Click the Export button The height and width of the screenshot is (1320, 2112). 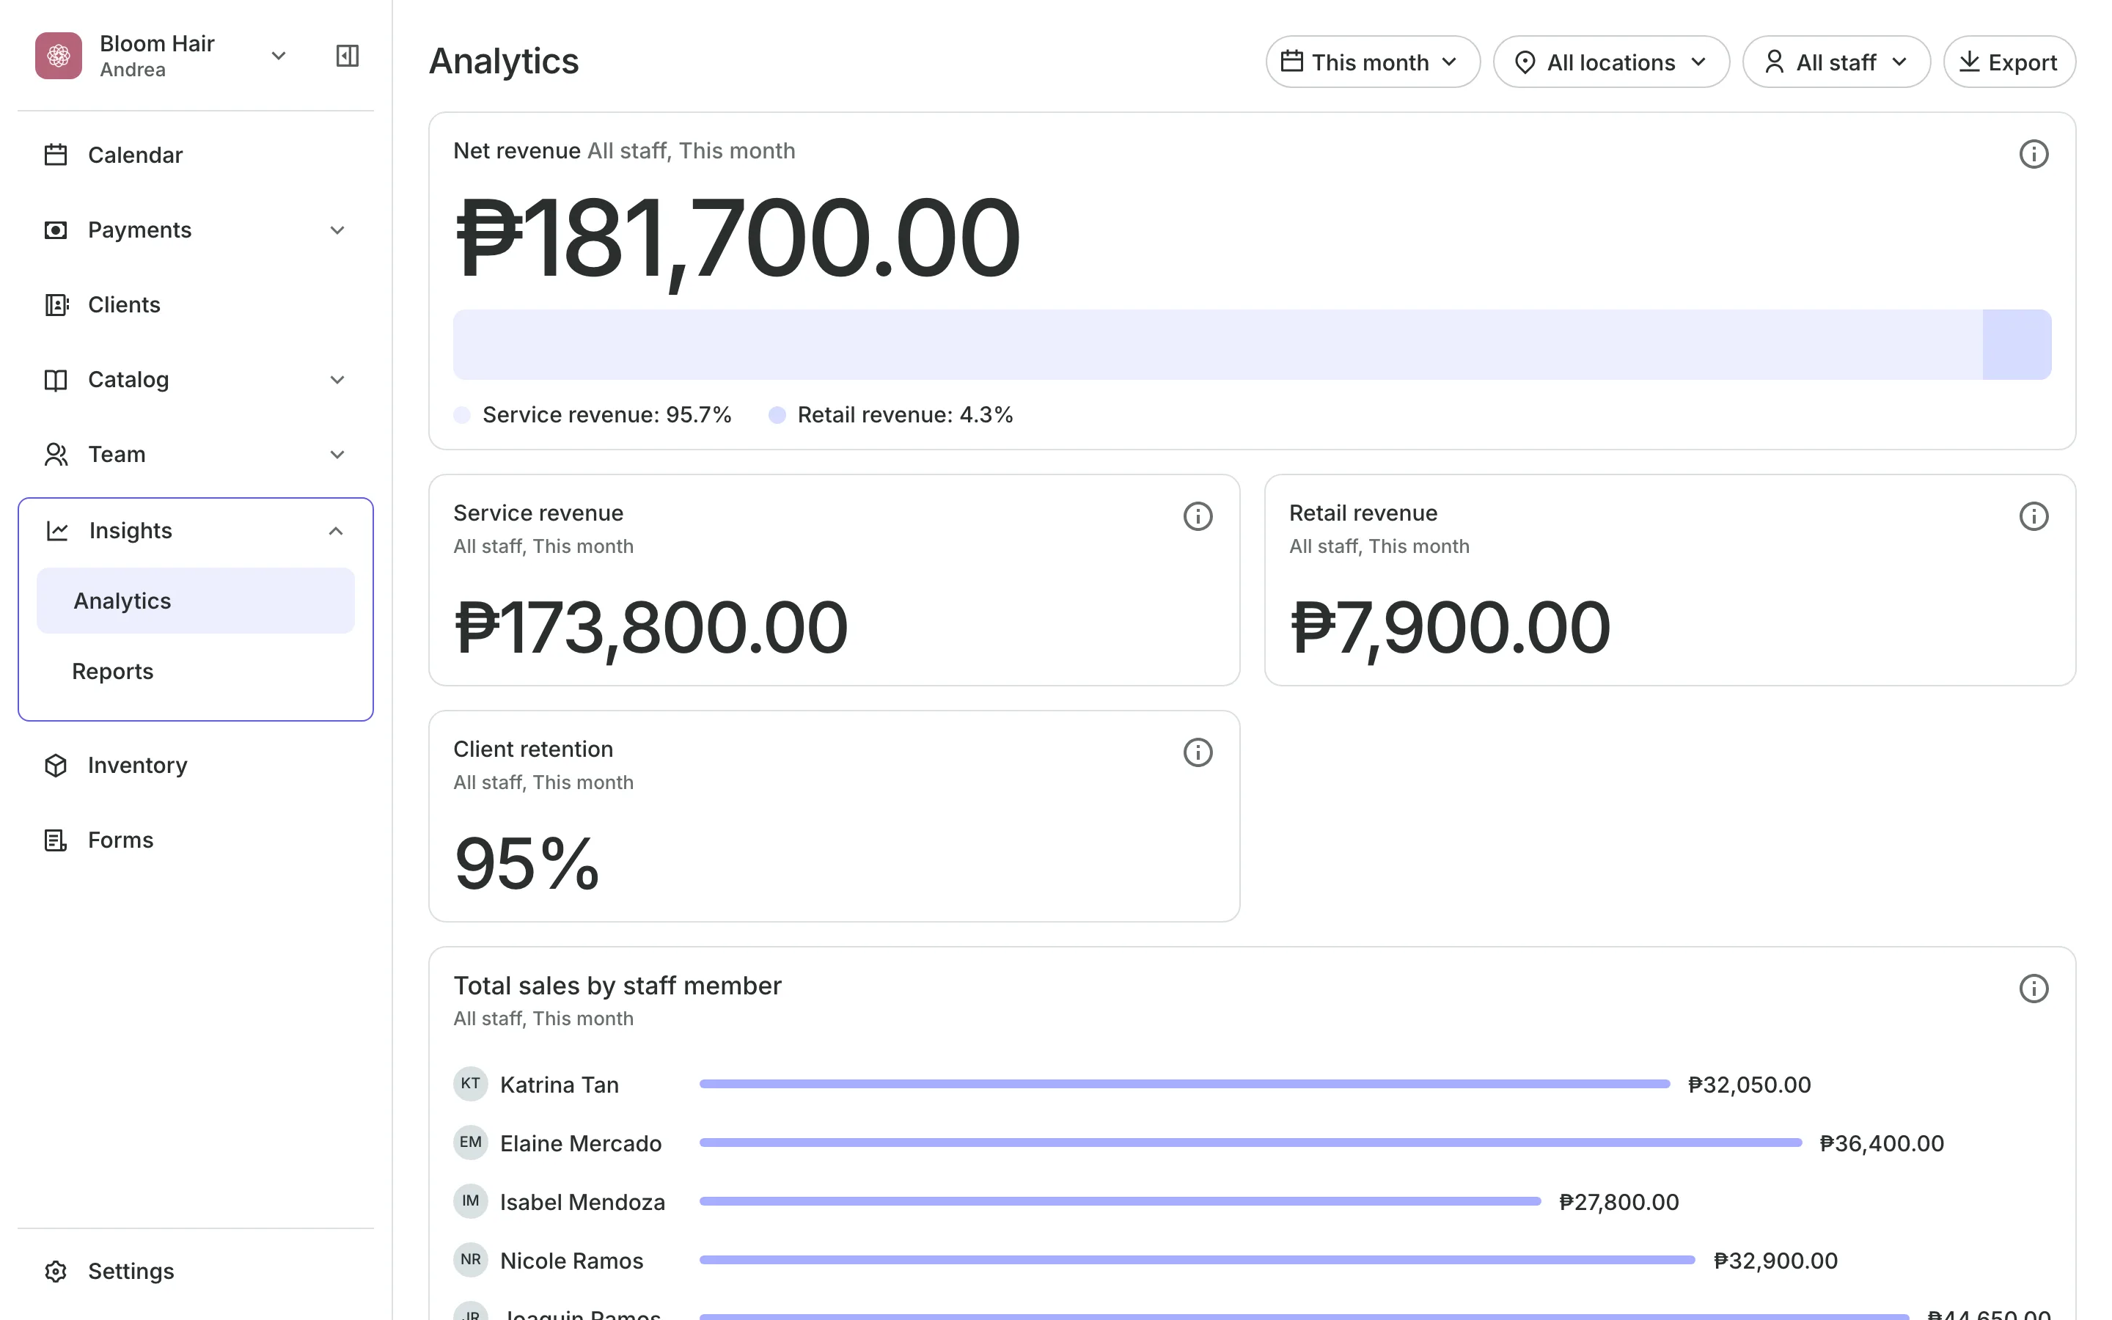click(2009, 62)
